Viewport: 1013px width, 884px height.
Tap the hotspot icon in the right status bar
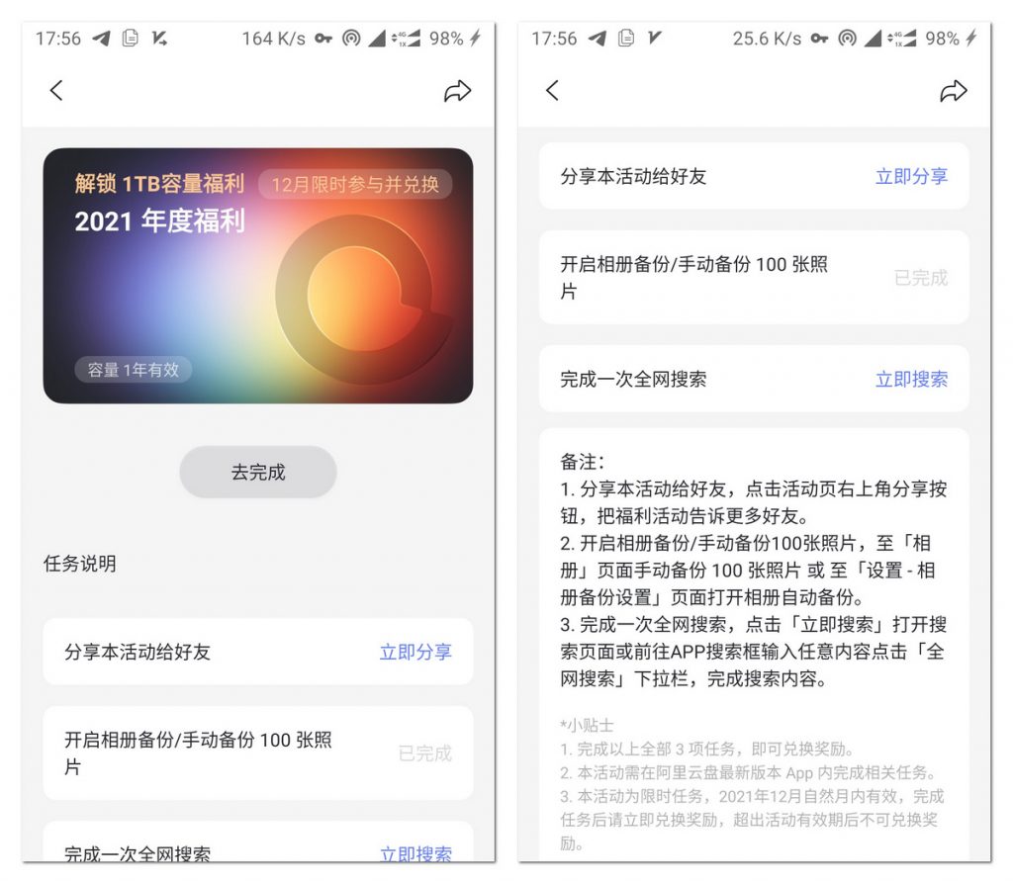coord(846,39)
